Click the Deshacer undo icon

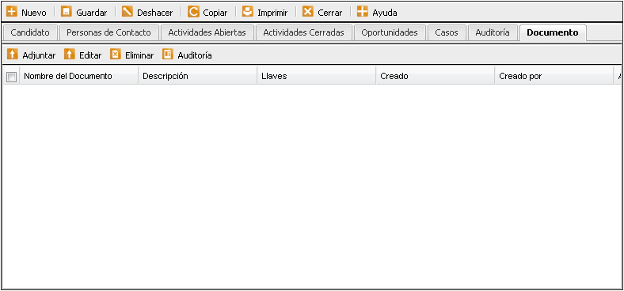coord(127,12)
